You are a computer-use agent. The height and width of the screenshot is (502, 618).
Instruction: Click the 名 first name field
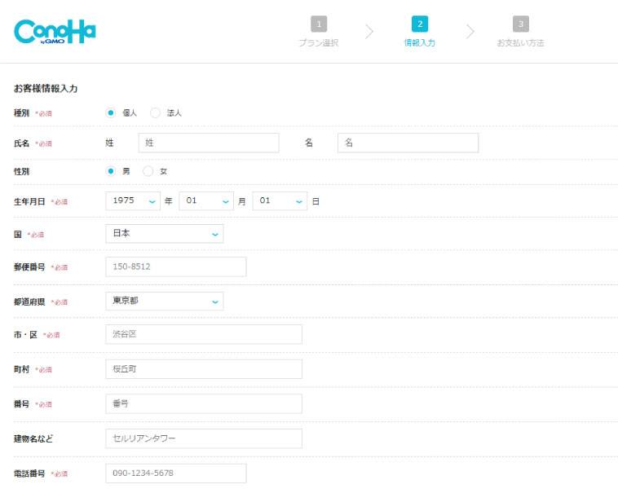pos(408,143)
